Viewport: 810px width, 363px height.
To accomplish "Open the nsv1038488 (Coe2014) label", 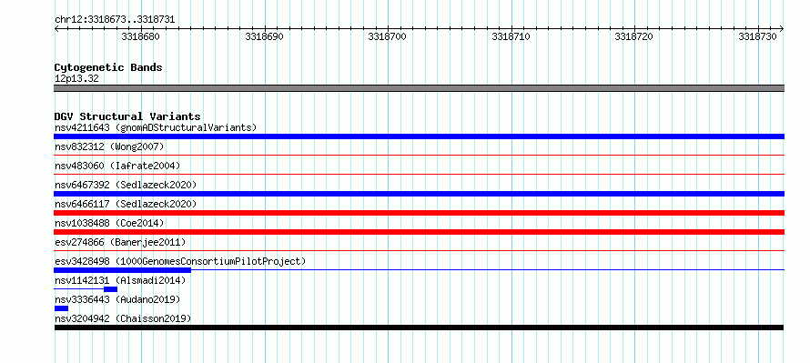I will click(x=109, y=223).
